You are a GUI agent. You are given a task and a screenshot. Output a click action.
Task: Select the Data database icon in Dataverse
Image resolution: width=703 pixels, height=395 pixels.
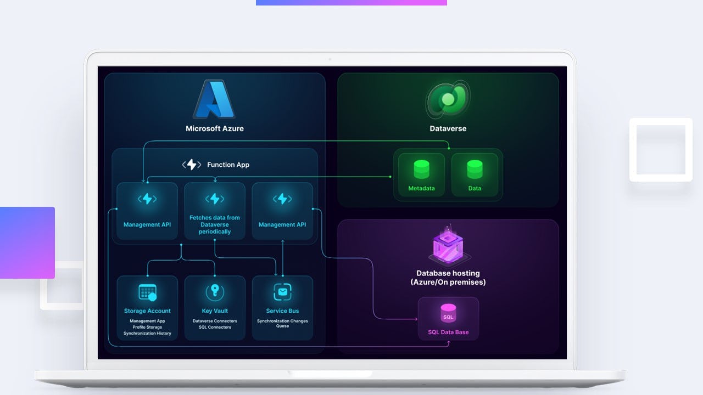475,170
